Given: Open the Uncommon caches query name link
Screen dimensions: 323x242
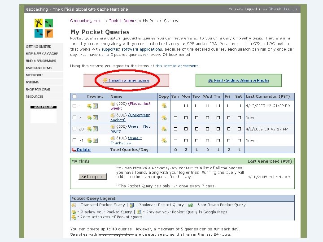Looking at the screenshot, I should 131,117.
